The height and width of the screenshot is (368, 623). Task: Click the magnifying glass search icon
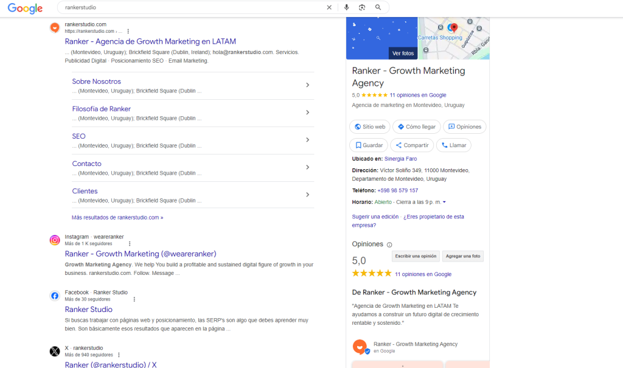pos(378,7)
